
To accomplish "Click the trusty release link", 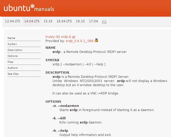I will [50, 37].
